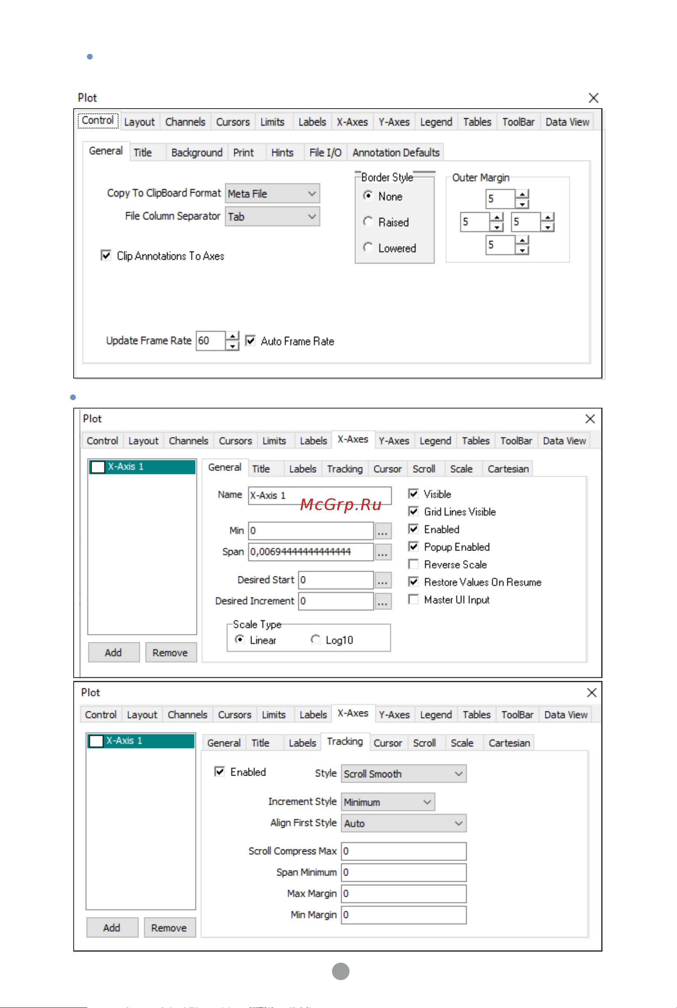This screenshot has width=677, height=1008.
Task: Decrease the right Outer Margin value
Action: [x=547, y=227]
